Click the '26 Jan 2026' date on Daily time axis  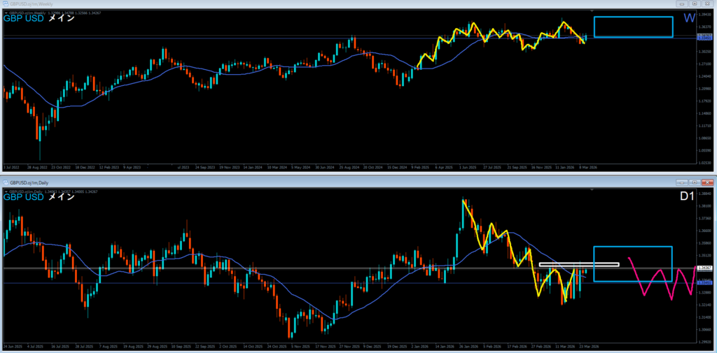pyautogui.click(x=467, y=346)
